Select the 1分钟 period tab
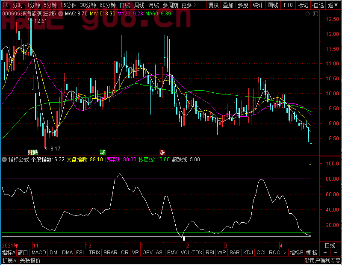 (33, 5)
